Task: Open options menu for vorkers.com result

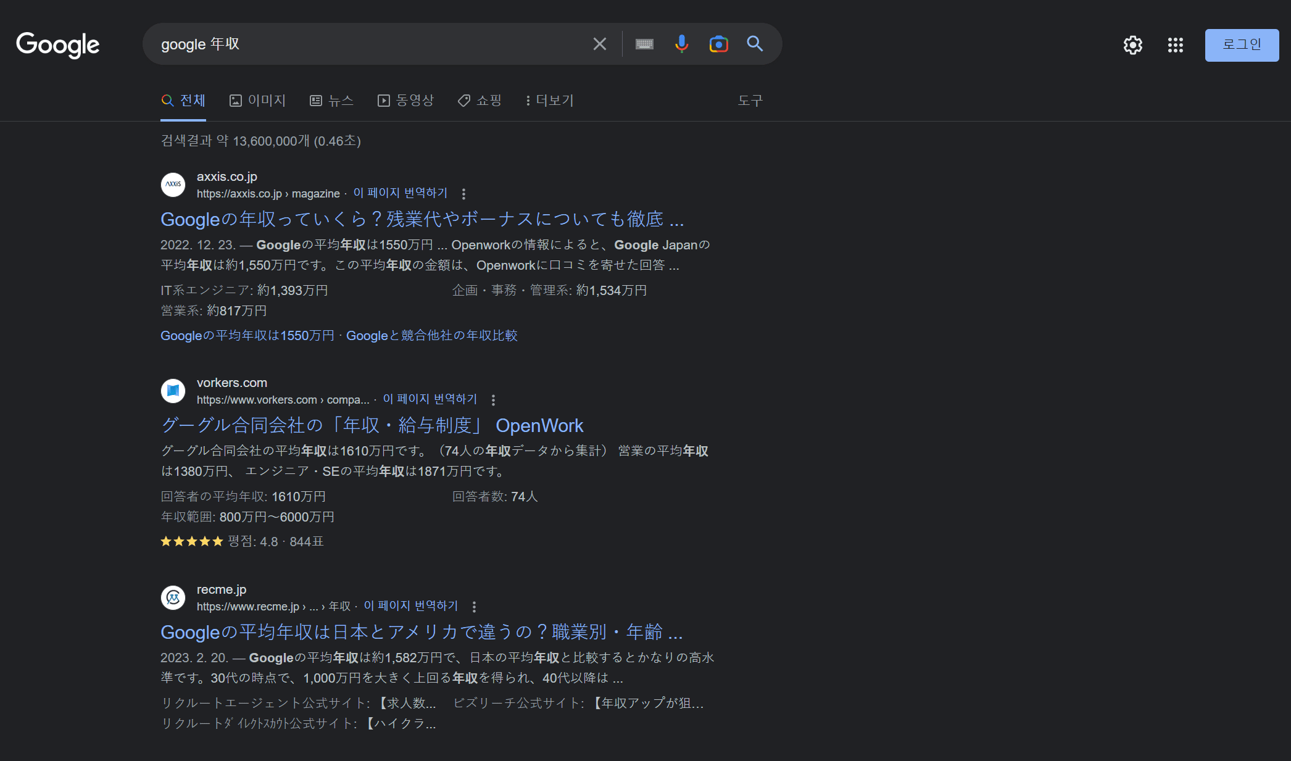Action: (493, 400)
